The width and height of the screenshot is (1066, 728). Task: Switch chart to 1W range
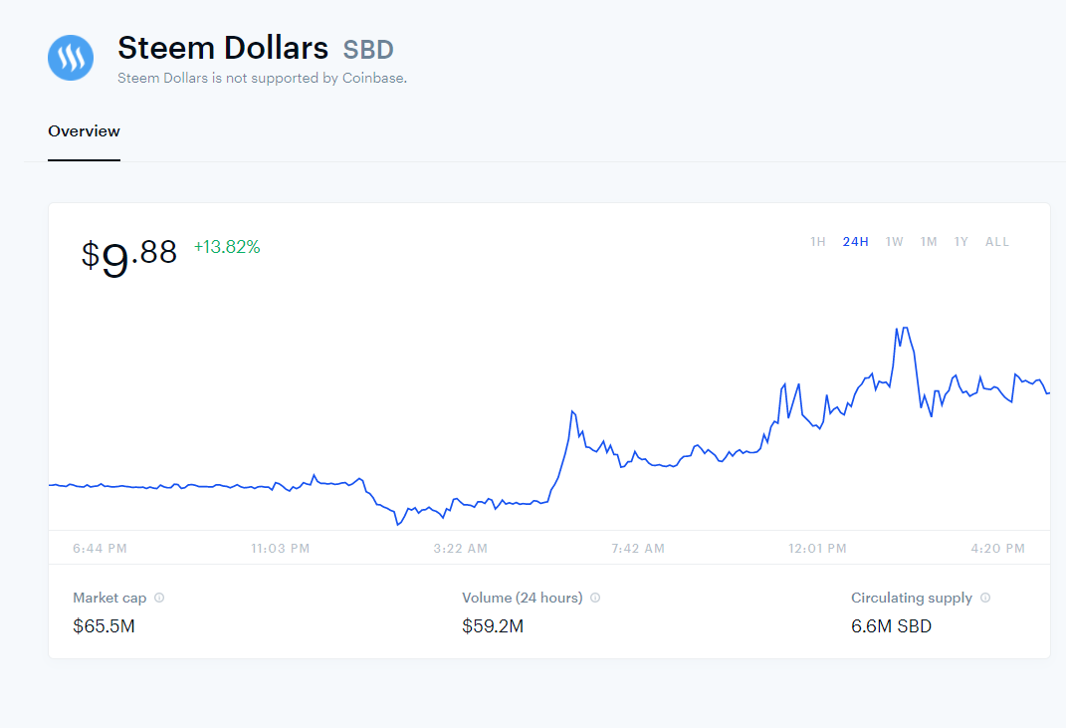click(894, 242)
